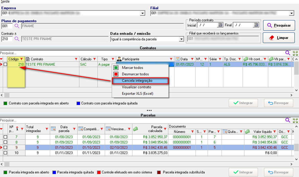Filter the Total integradas column
The height and width of the screenshot is (177, 299).
(47, 129)
